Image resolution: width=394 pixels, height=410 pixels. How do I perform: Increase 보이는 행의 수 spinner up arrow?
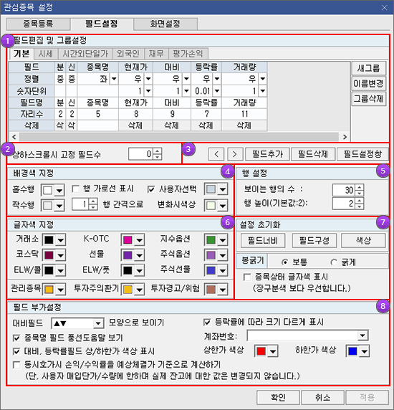coord(360,187)
